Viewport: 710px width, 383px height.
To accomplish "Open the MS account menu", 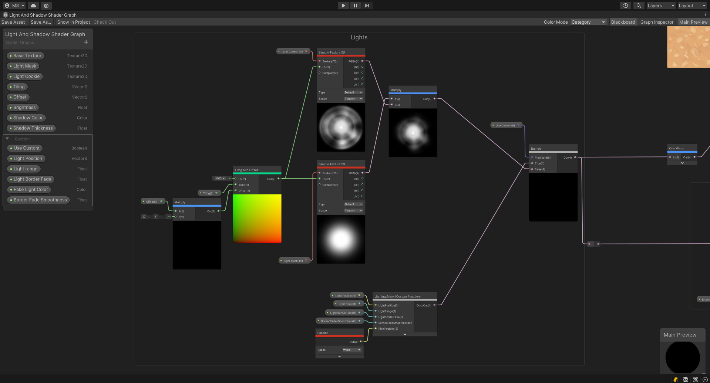I will pyautogui.click(x=14, y=6).
